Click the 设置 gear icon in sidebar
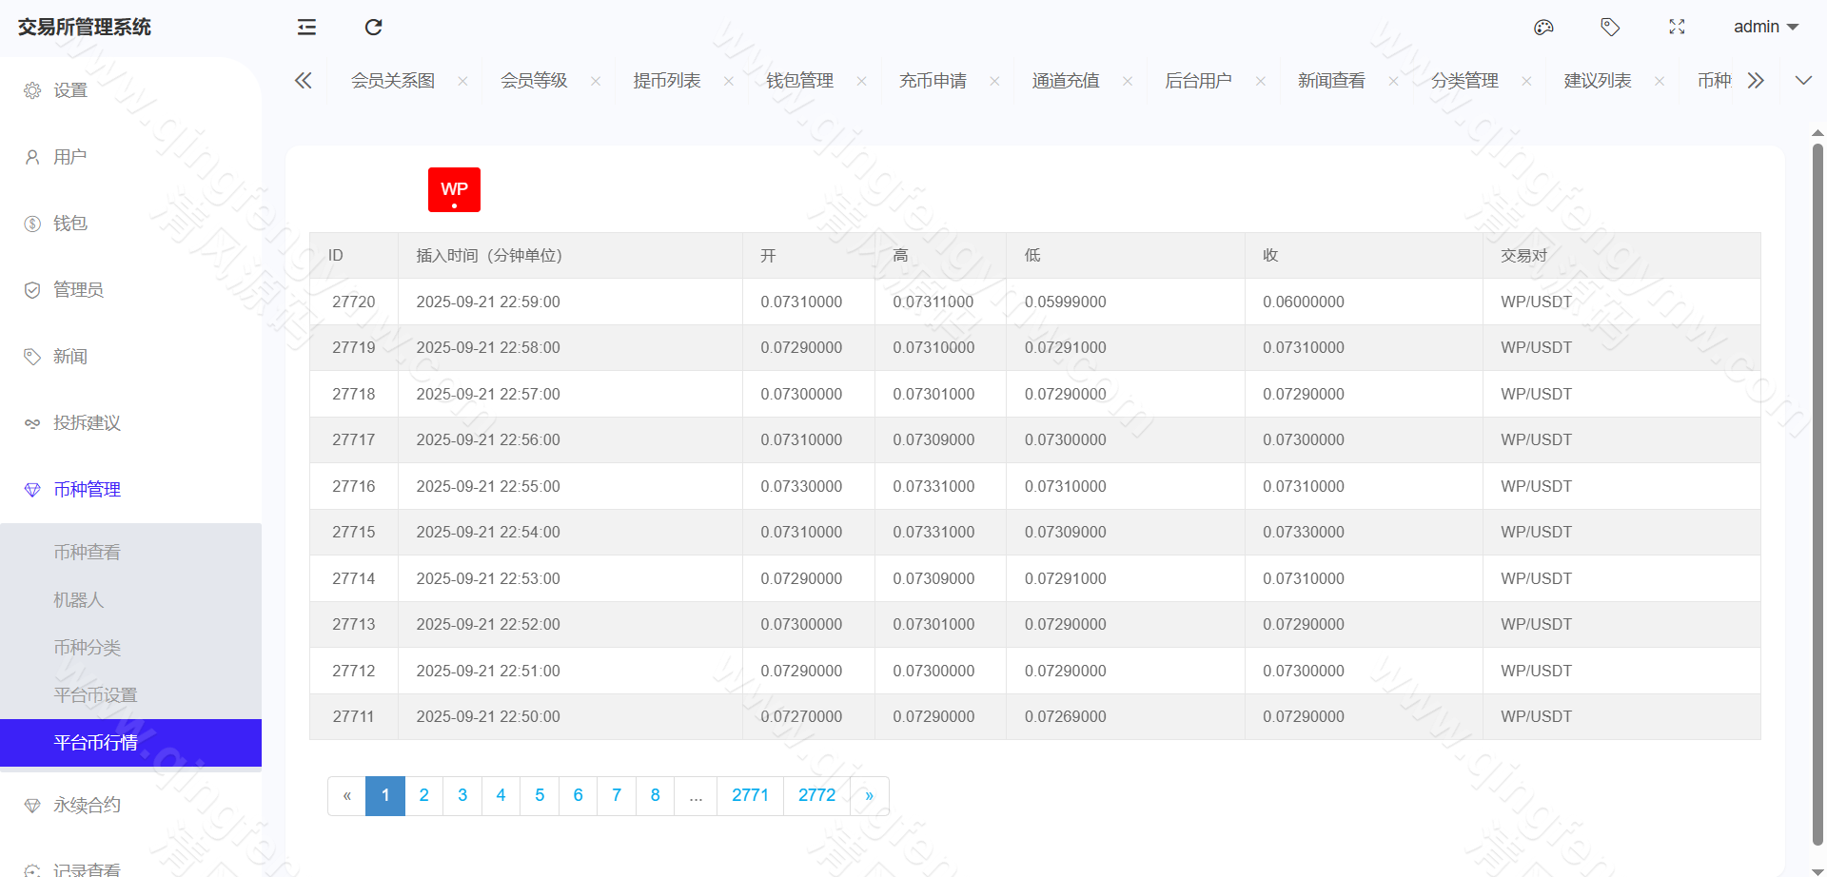The height and width of the screenshot is (877, 1827). pyautogui.click(x=32, y=89)
